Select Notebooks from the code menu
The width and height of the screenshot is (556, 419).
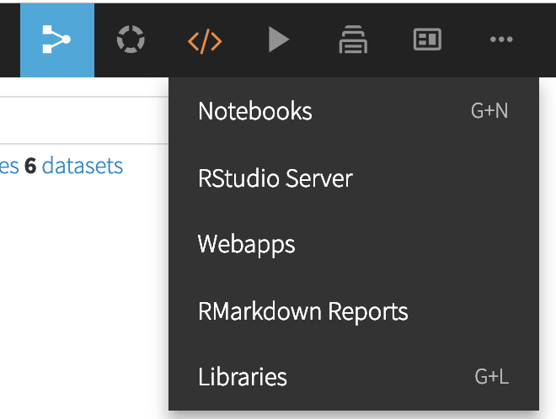[x=354, y=111]
